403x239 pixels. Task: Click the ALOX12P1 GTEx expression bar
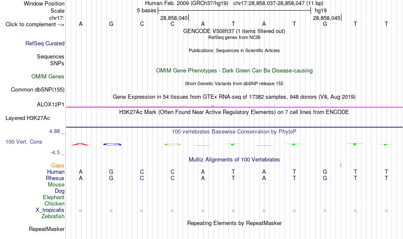click(146, 106)
